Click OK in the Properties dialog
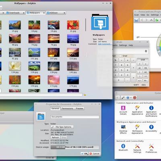161x161 pixels. [x=85, y=154]
